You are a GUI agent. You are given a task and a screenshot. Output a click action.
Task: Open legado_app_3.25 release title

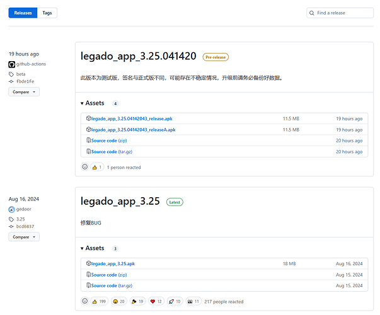(x=120, y=201)
